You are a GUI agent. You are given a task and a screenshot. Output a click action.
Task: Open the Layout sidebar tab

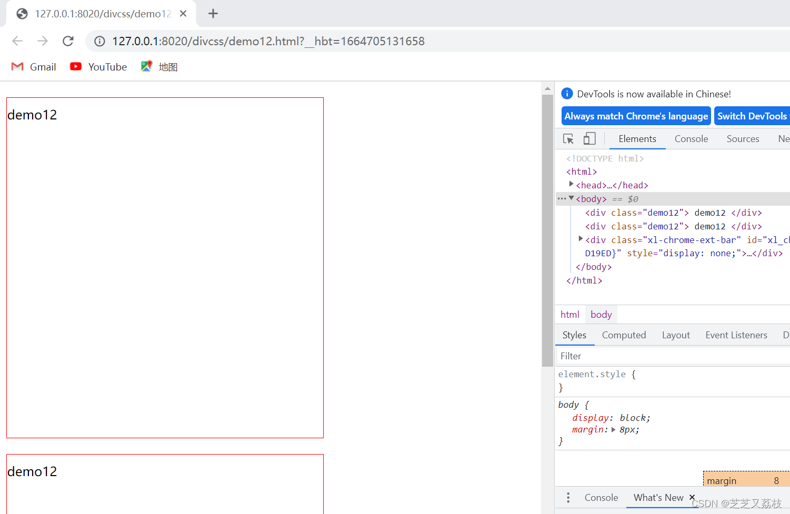(x=676, y=335)
